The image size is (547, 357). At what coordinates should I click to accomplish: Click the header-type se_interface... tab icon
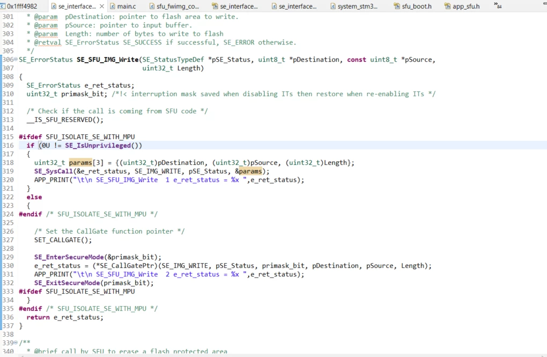[x=215, y=6]
